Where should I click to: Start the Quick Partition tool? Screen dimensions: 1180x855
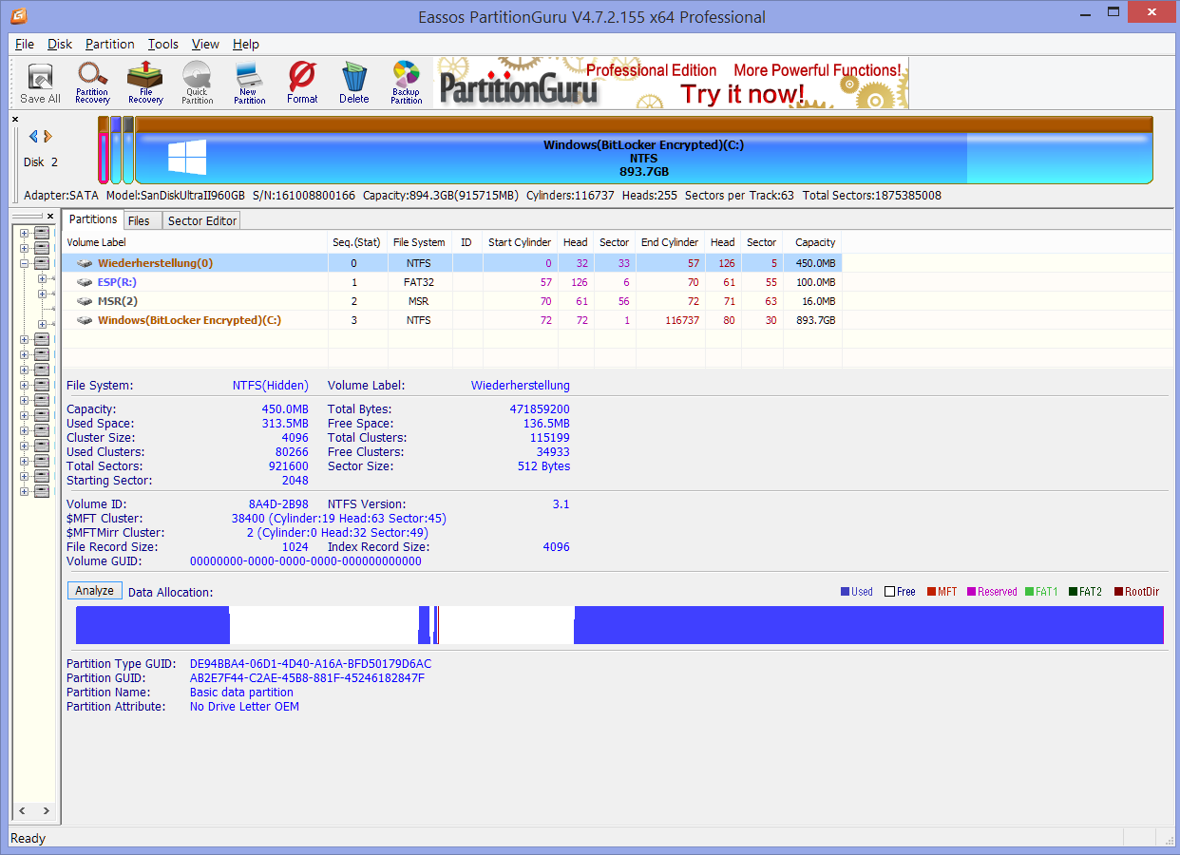[198, 83]
